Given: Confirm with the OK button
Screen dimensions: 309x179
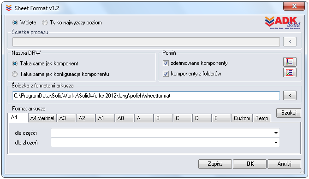Looking at the screenshot, I should pos(250,164).
